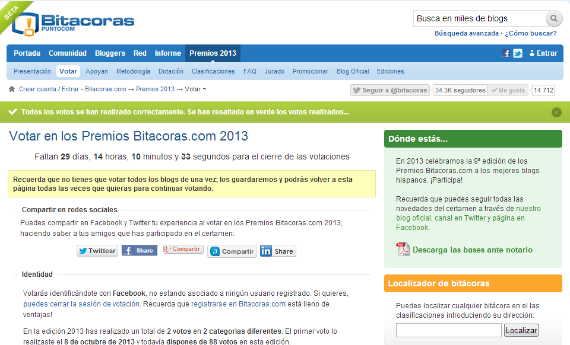Share on LinkedIn Share button
Image resolution: width=570 pixels, height=345 pixels.
tap(278, 251)
